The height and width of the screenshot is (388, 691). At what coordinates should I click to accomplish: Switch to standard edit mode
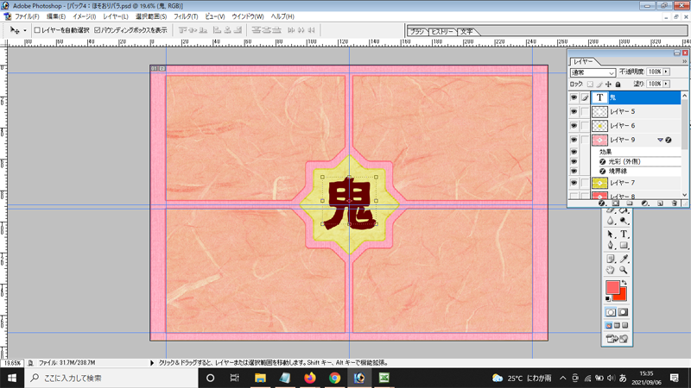click(611, 312)
